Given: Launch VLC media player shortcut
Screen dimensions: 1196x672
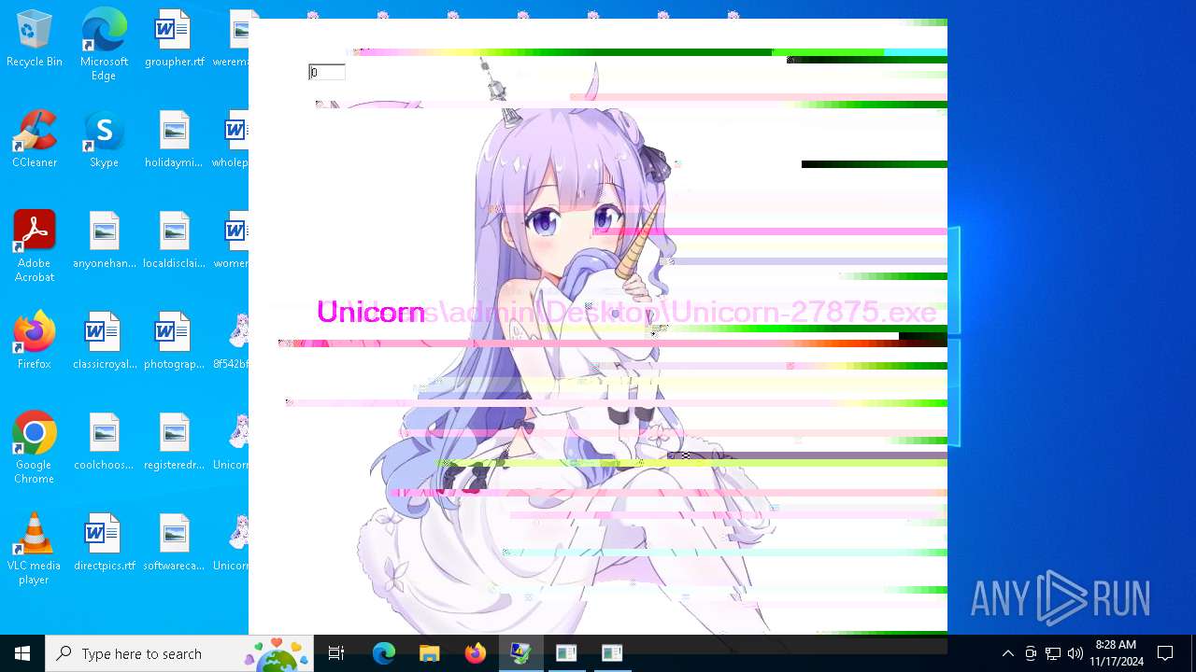Looking at the screenshot, I should click(35, 549).
